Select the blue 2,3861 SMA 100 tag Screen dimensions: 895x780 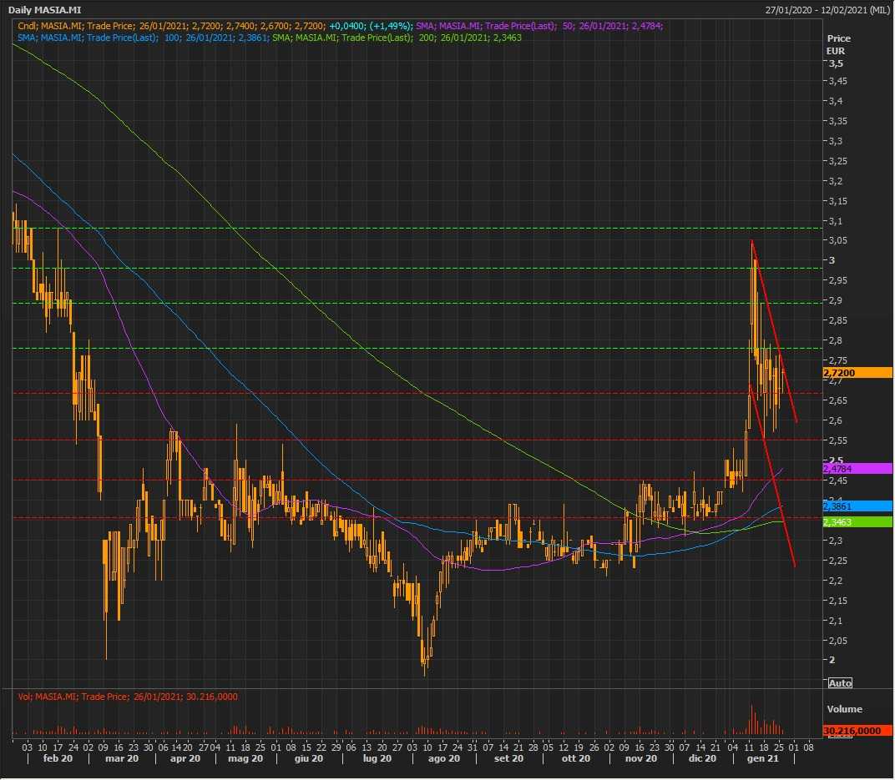point(857,506)
